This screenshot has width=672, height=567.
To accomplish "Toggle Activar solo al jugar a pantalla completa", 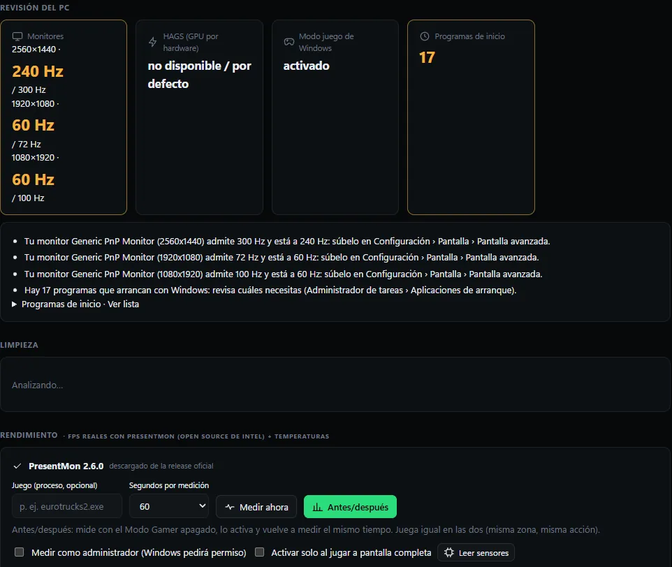I will point(259,552).
